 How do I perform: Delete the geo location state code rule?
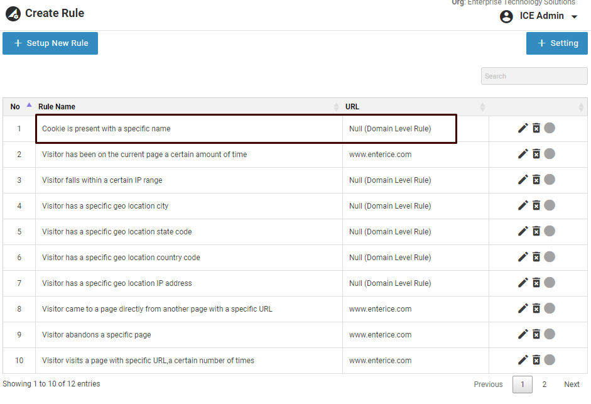click(x=536, y=231)
